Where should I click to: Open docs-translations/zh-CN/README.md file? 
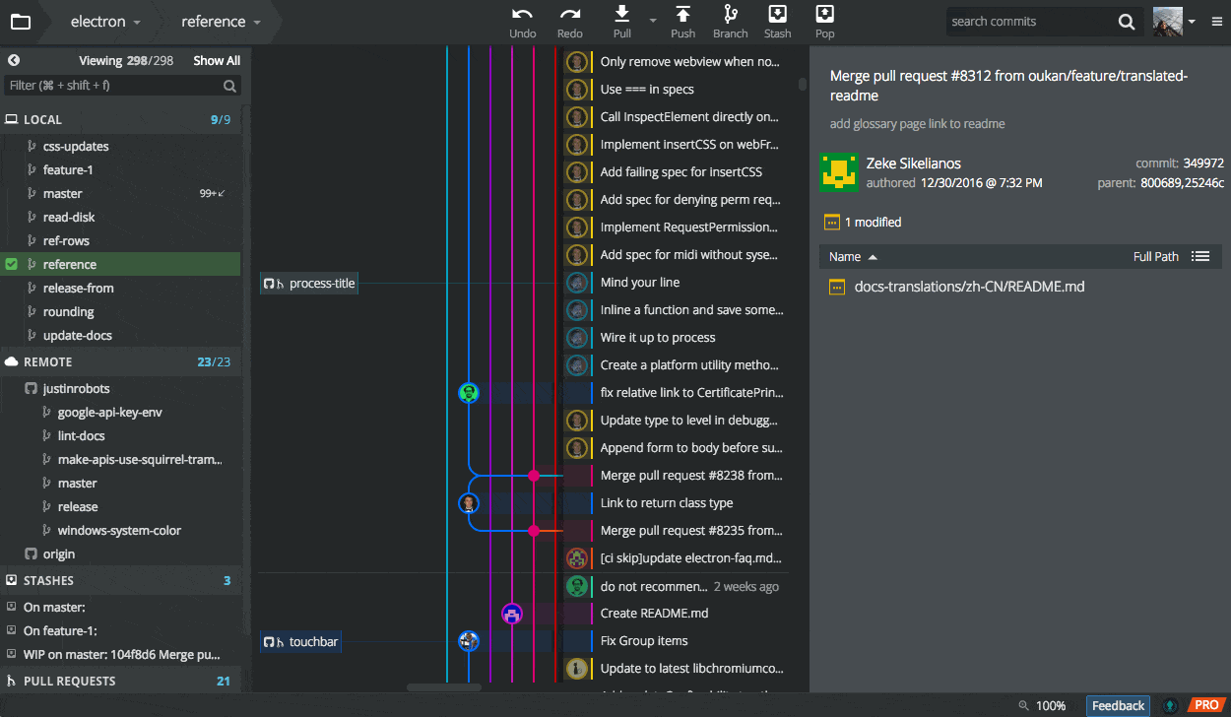click(x=970, y=288)
